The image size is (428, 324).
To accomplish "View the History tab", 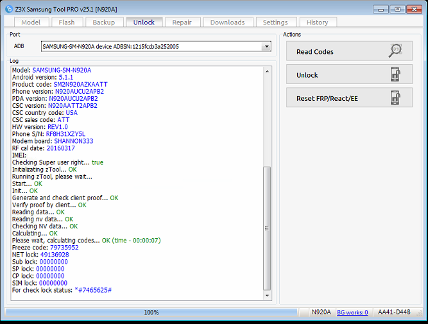I will 317,22.
